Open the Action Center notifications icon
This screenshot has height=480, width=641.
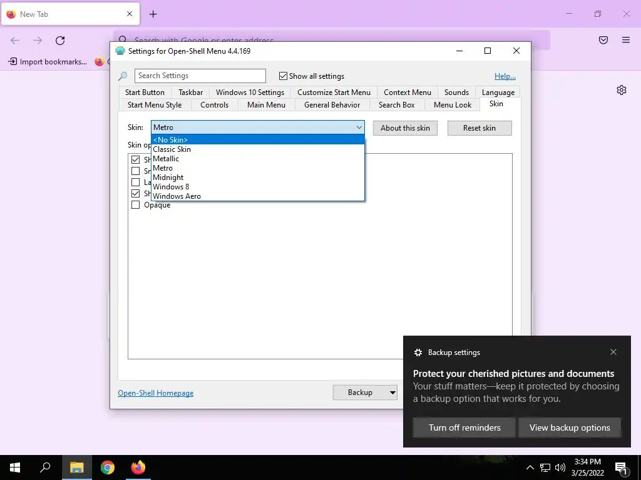pyautogui.click(x=621, y=468)
